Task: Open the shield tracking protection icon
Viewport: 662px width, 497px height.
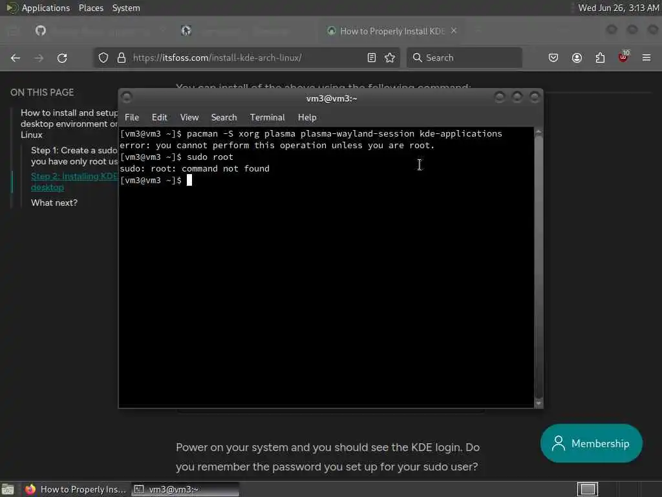Action: pyautogui.click(x=103, y=58)
